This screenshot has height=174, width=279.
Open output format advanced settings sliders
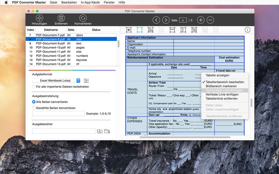(x=86, y=81)
